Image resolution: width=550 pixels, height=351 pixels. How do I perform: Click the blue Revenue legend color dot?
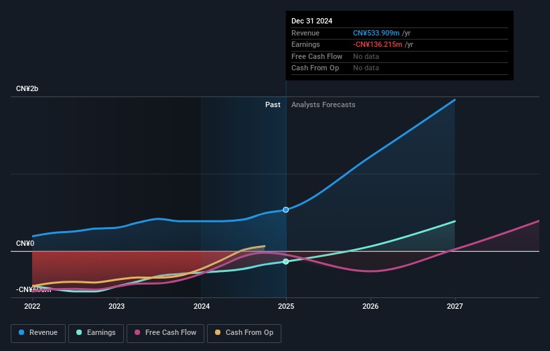click(22, 333)
